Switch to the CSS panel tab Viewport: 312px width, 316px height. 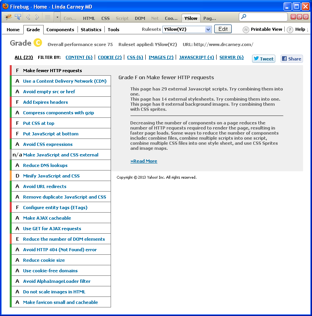point(106,18)
